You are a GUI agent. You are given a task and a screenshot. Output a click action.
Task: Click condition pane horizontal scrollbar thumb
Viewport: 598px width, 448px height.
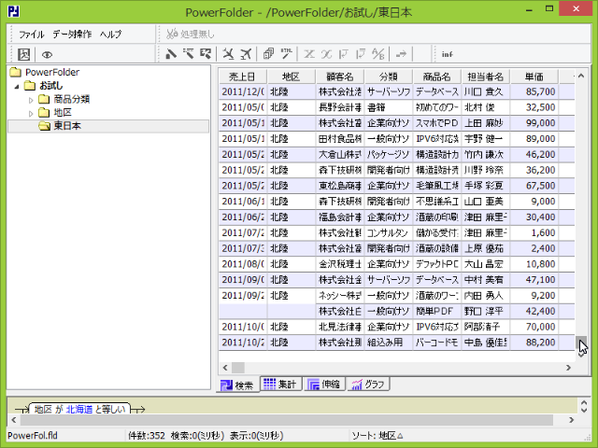[287, 420]
